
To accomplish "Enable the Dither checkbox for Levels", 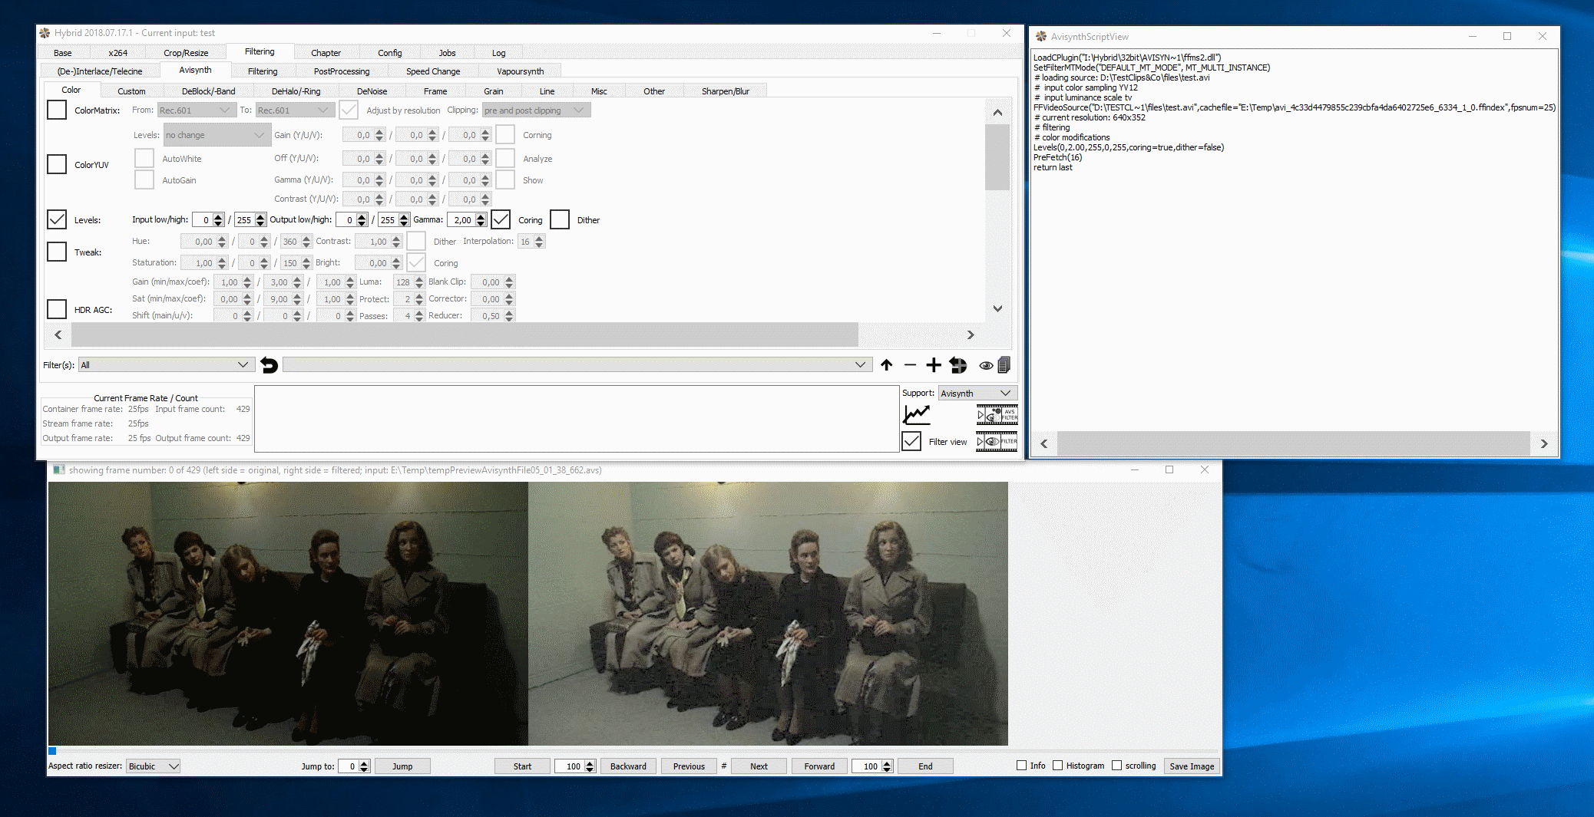I will click(560, 219).
